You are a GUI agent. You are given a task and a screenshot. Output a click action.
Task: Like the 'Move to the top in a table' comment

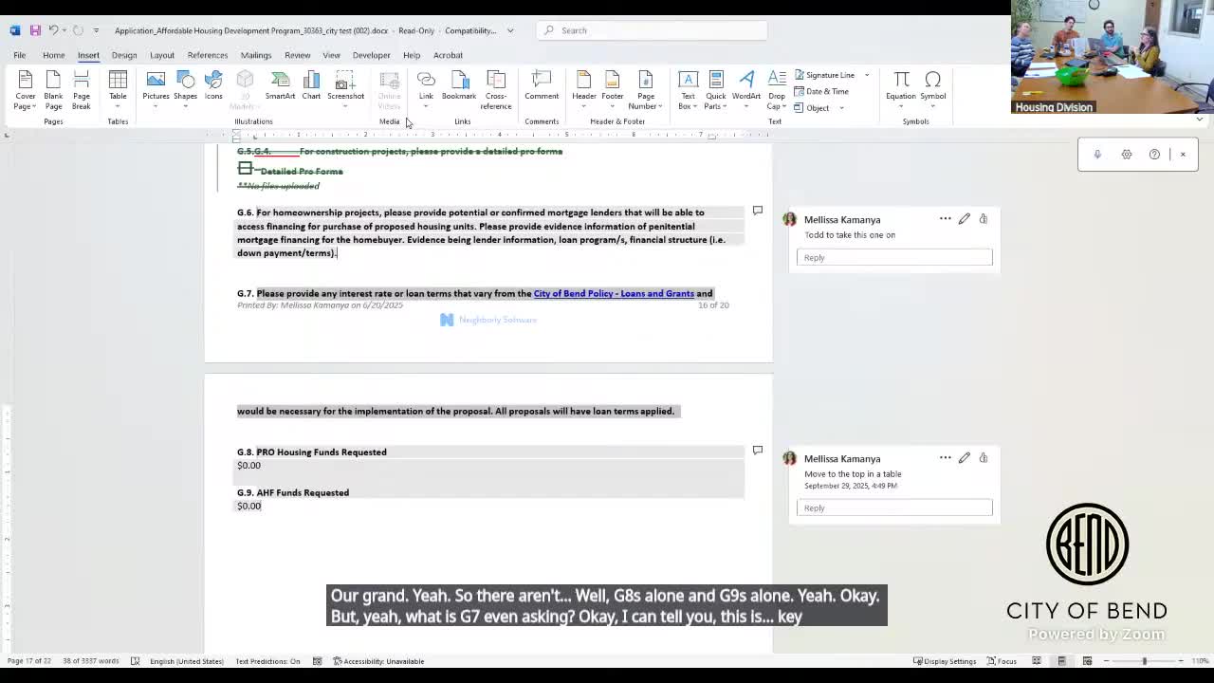coord(984,458)
